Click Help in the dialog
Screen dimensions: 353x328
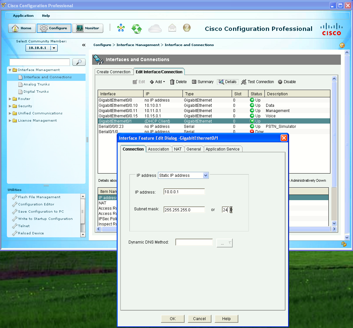pos(226,319)
